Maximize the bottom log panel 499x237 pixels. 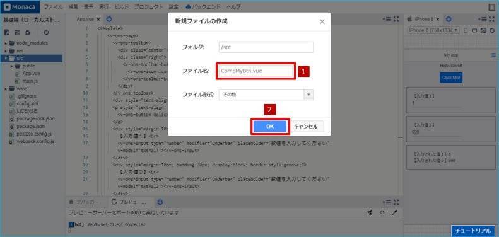click(x=396, y=202)
